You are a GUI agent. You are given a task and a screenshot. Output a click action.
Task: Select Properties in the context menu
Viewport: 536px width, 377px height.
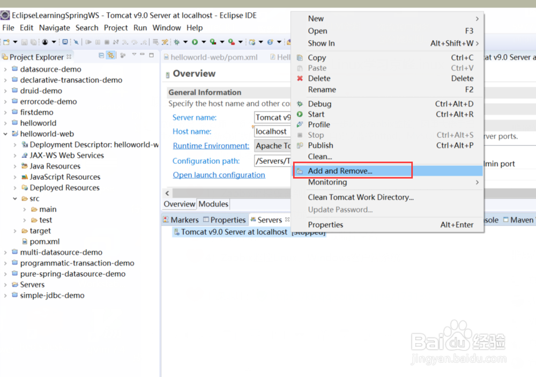[x=388, y=225]
